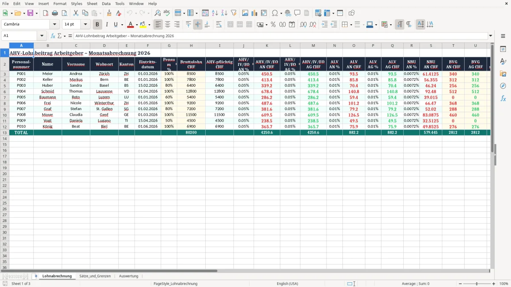Viewport: 511px width, 287px height.
Task: Open the Sheet menu
Action: pyautogui.click(x=92, y=3)
